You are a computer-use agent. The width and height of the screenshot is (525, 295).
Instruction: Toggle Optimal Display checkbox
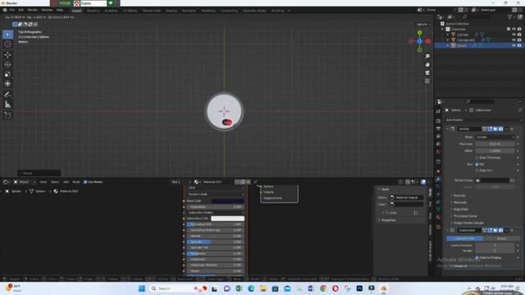[477, 257]
